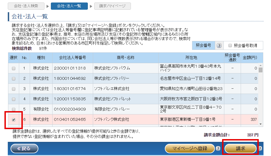Image resolution: width=271 pixels, height=156 pixels.
Task: Click address 名古屋市中区金山一丁目12番14号
Action: 190,78
